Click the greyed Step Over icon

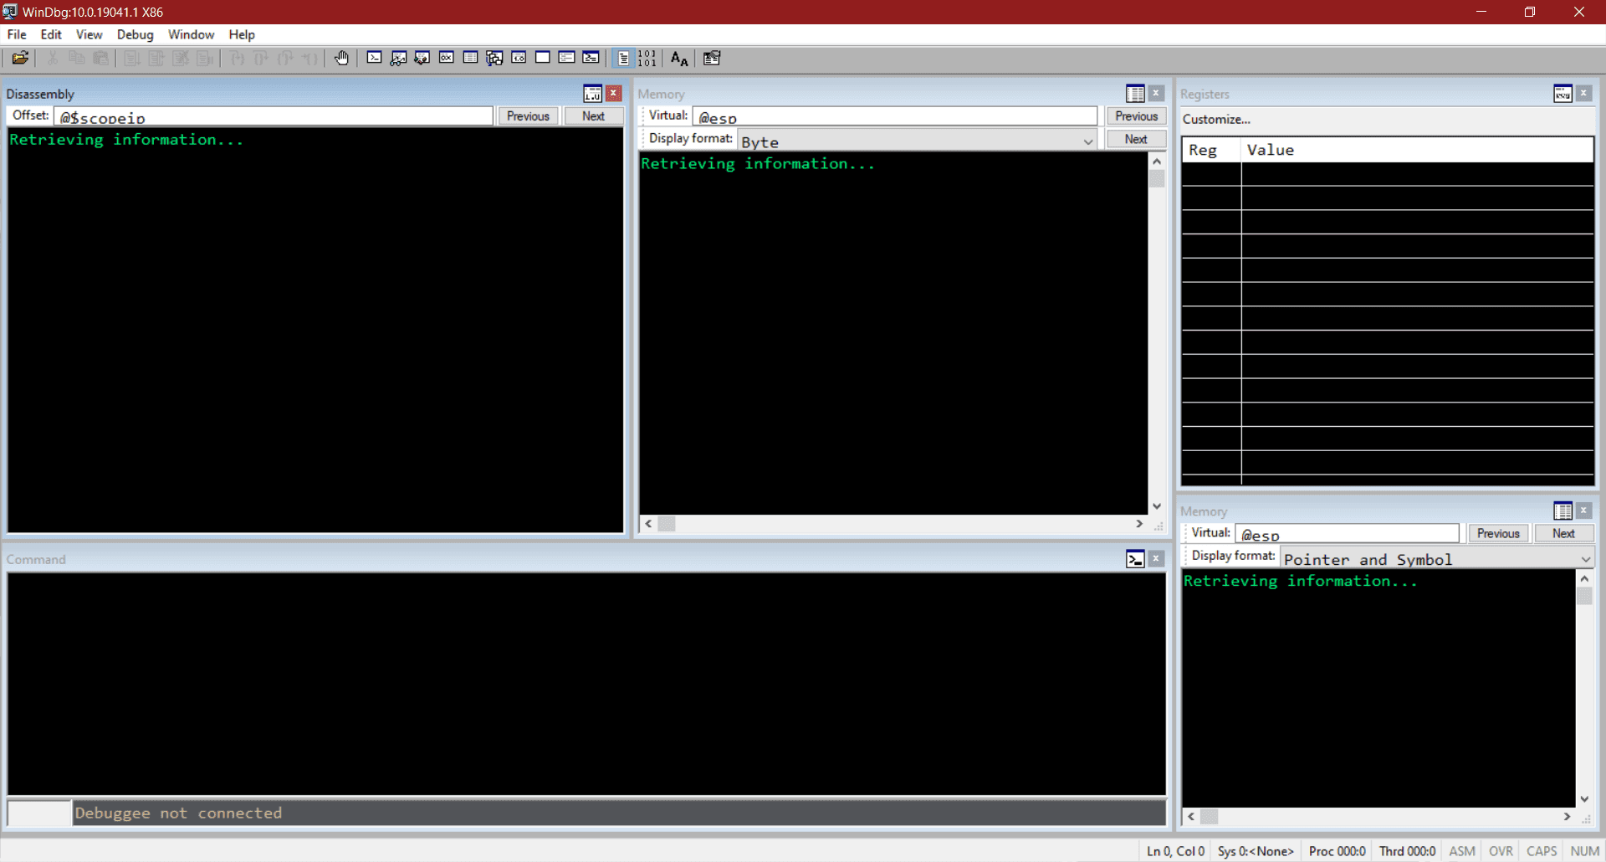tap(261, 58)
